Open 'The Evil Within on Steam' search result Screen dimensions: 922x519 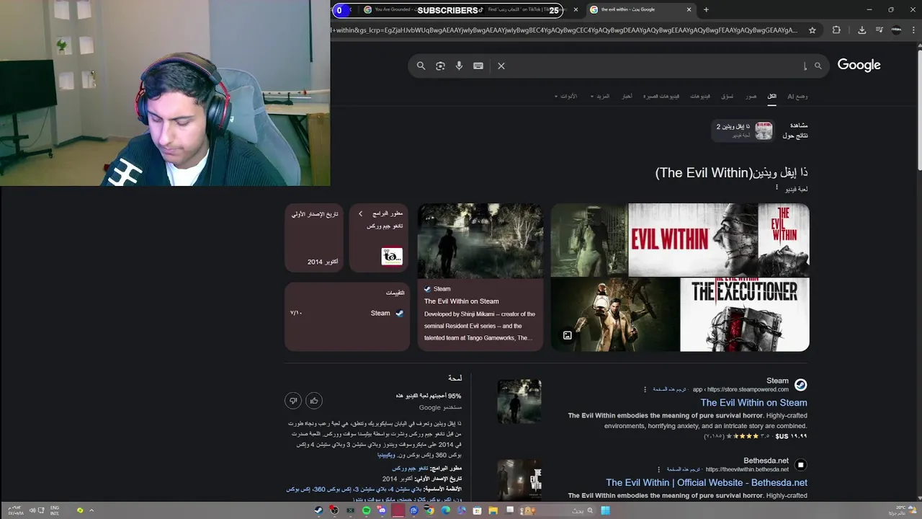[x=753, y=403]
